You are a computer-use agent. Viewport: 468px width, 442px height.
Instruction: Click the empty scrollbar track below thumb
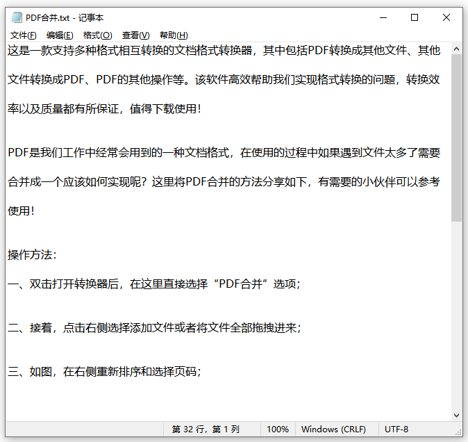[456, 313]
